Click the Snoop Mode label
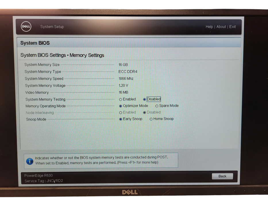The width and height of the screenshot is (268, 201). click(36, 119)
